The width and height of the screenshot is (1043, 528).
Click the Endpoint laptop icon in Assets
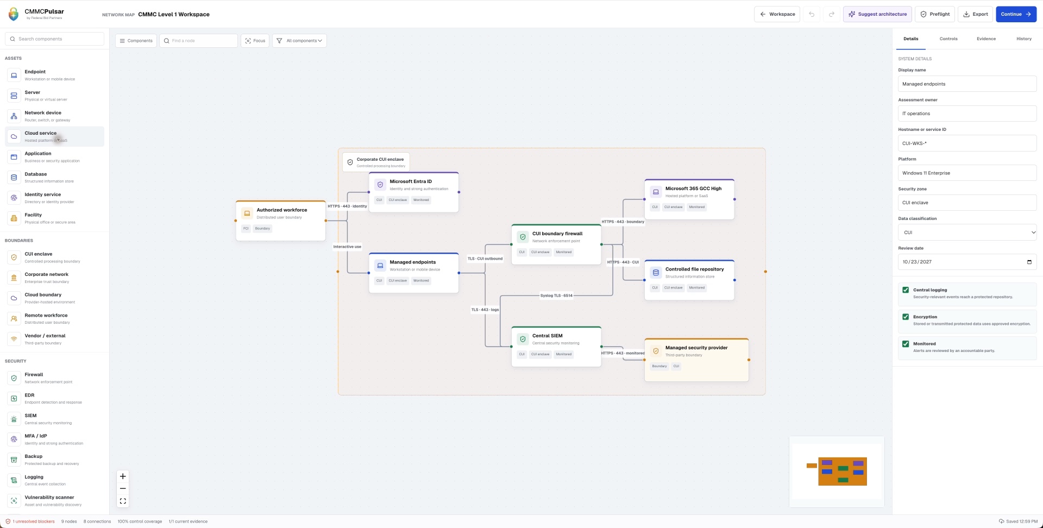(14, 76)
